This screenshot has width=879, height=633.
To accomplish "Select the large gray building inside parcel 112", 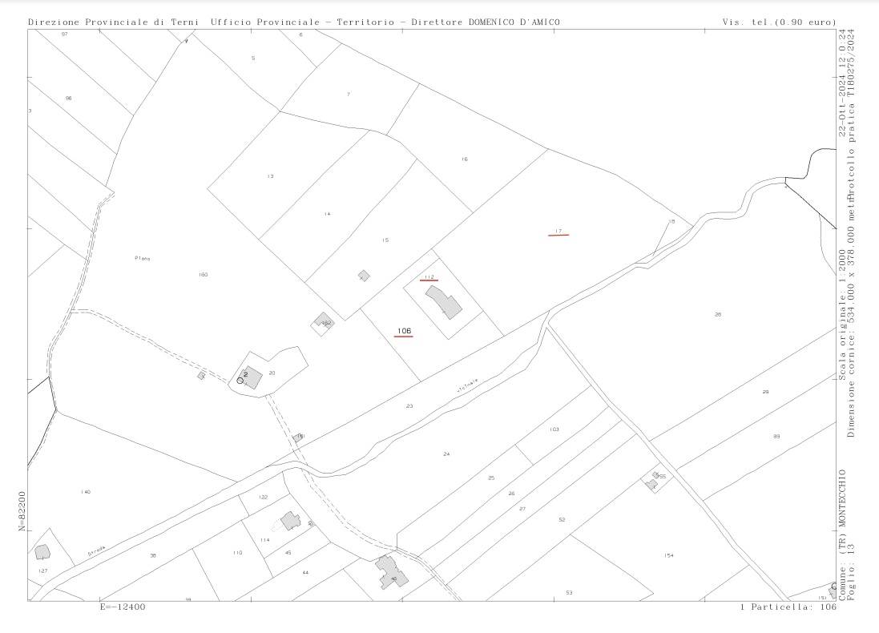I will (444, 302).
